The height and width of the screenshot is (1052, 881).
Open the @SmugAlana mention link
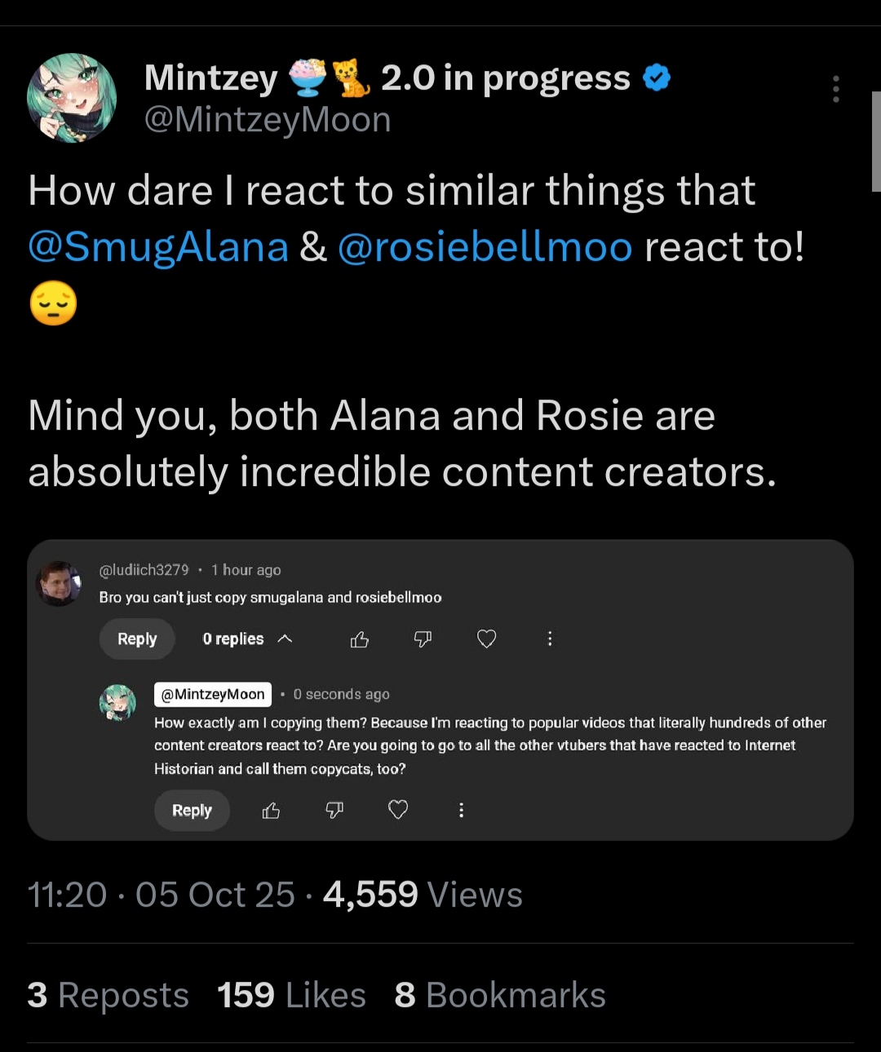point(158,247)
